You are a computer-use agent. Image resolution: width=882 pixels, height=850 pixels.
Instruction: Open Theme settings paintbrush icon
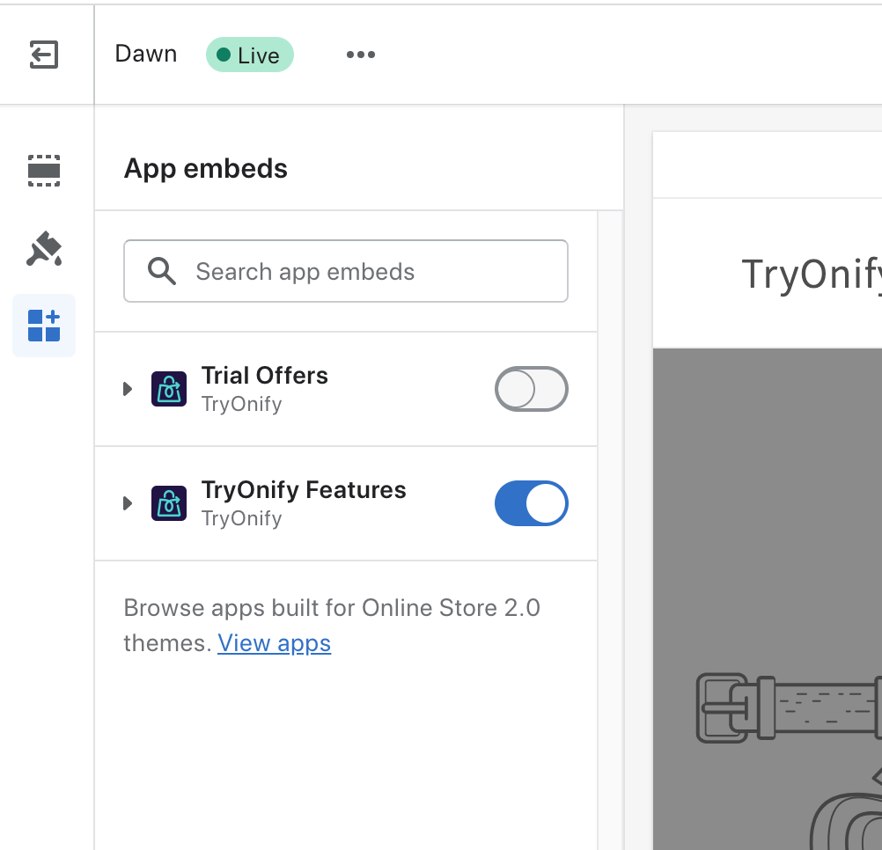(x=44, y=248)
